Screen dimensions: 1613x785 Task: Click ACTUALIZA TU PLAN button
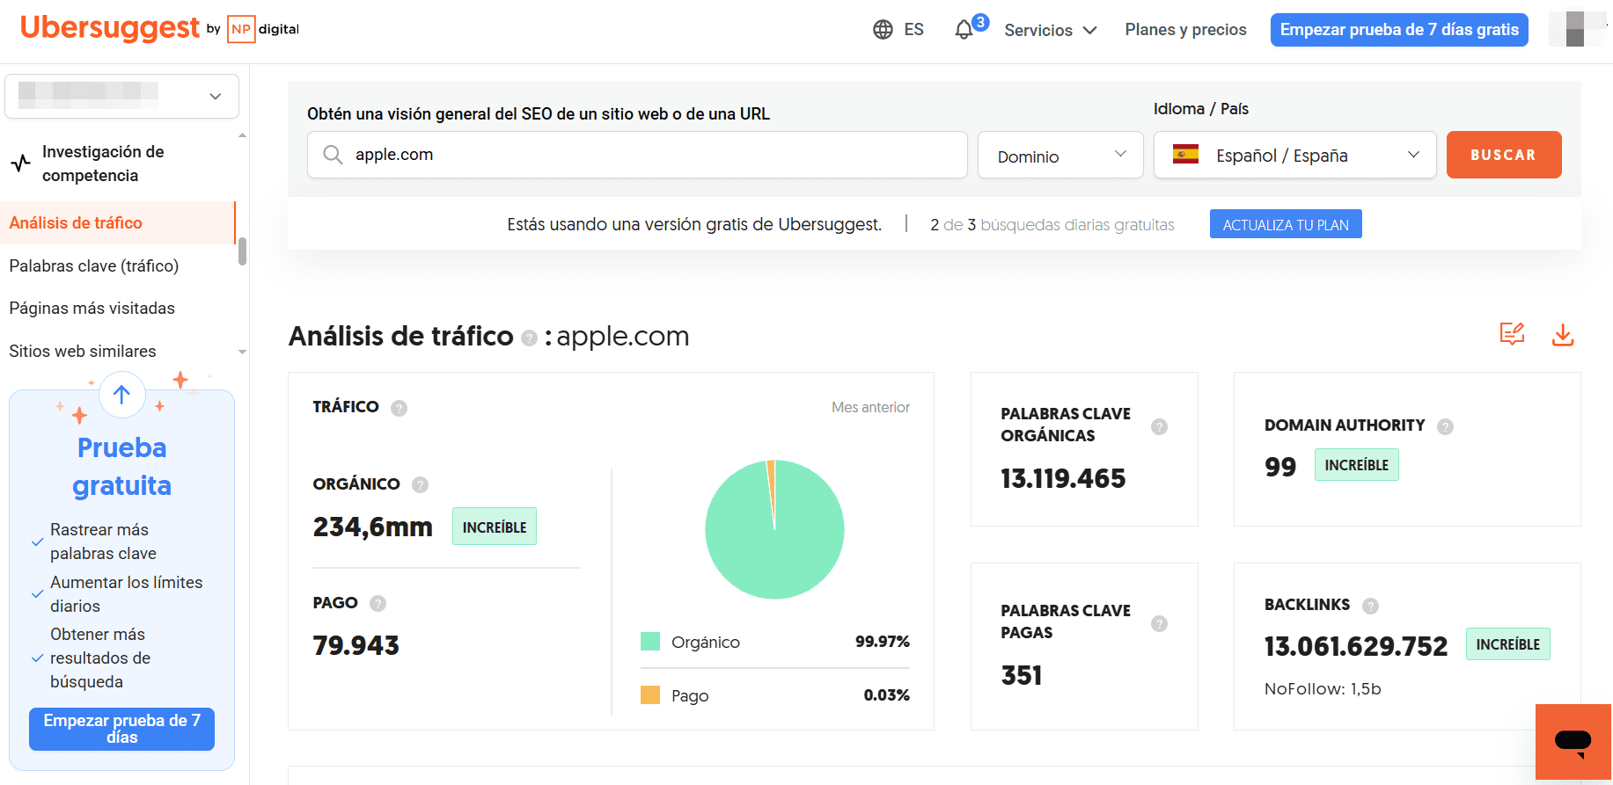[1285, 224]
